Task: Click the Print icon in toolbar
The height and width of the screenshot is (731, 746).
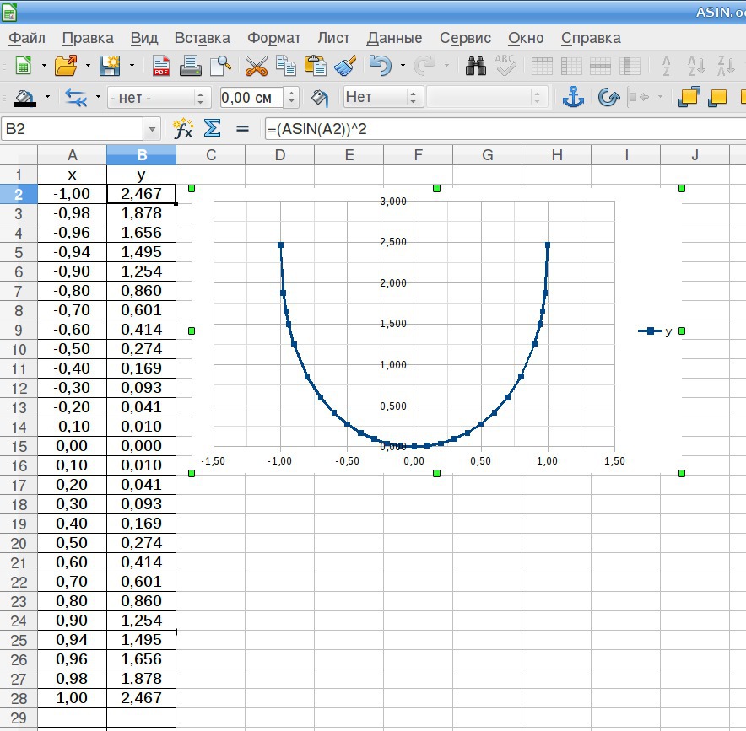Action: coord(190,66)
